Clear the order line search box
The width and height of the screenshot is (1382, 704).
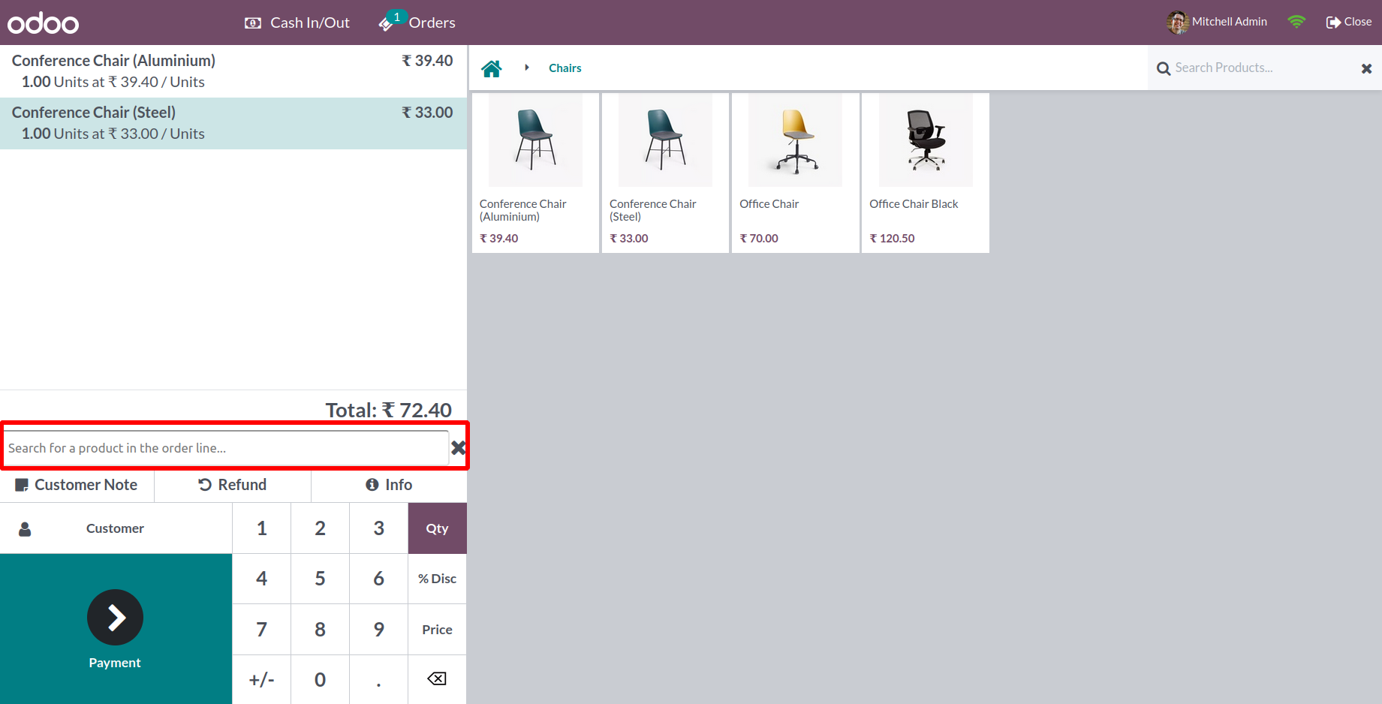(458, 448)
